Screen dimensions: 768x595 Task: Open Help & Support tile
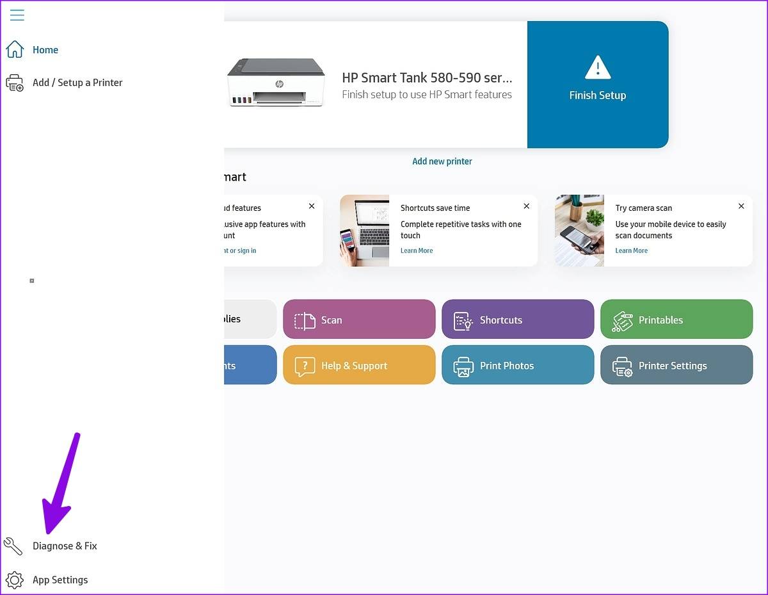pos(359,366)
